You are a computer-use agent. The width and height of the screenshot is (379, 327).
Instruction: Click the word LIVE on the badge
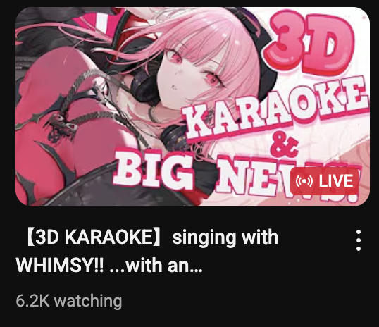(336, 181)
